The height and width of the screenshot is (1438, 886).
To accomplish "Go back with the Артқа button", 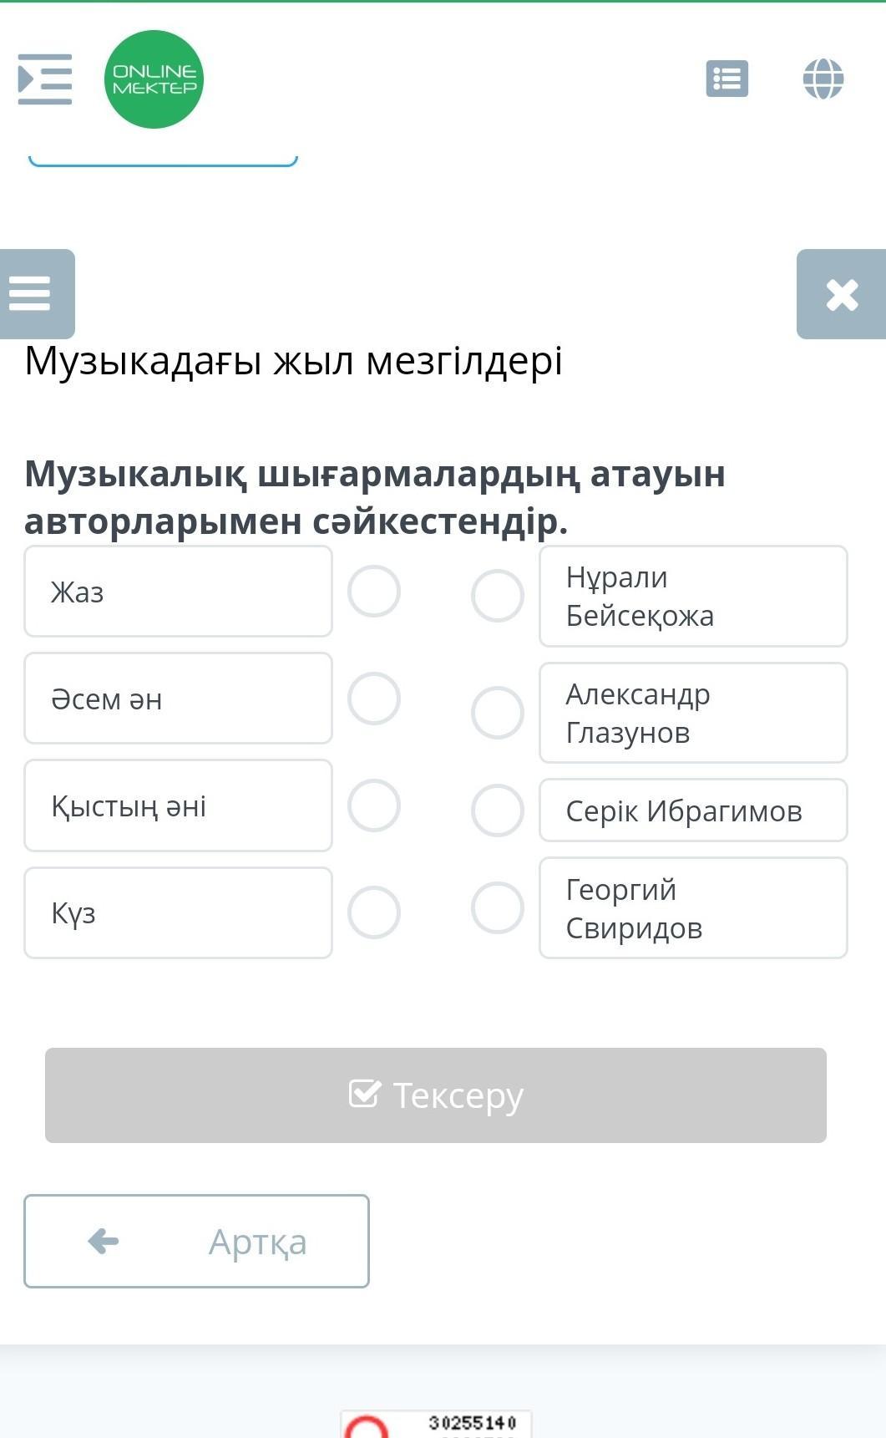I will point(196,1241).
